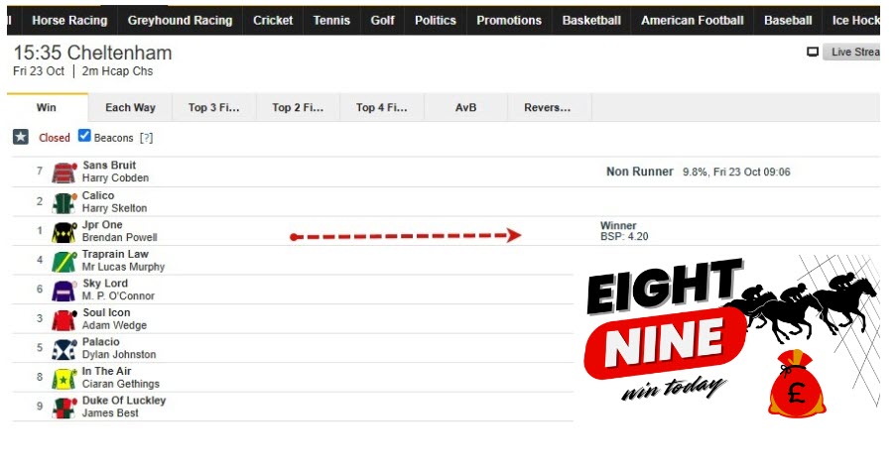Click Palacio's navy cross-belt silks icon
The width and height of the screenshot is (896, 469).
point(64,349)
